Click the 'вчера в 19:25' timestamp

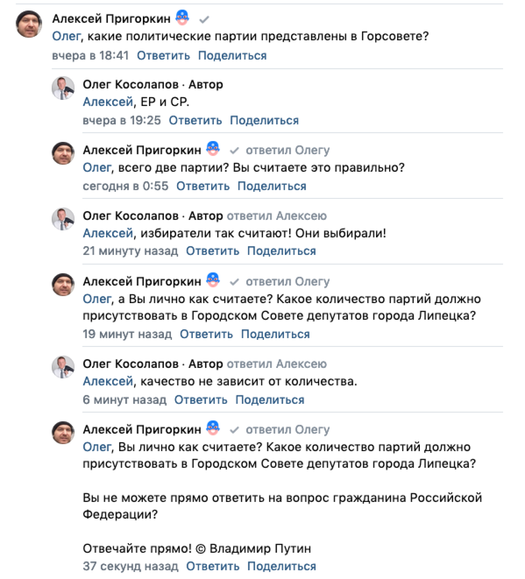tap(122, 120)
